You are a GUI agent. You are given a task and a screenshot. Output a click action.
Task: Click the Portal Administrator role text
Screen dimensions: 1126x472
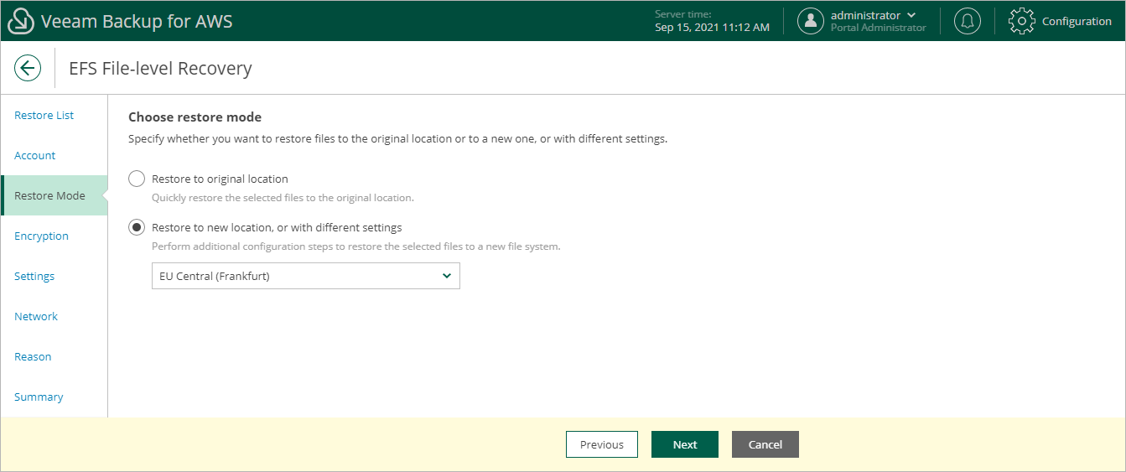878,28
